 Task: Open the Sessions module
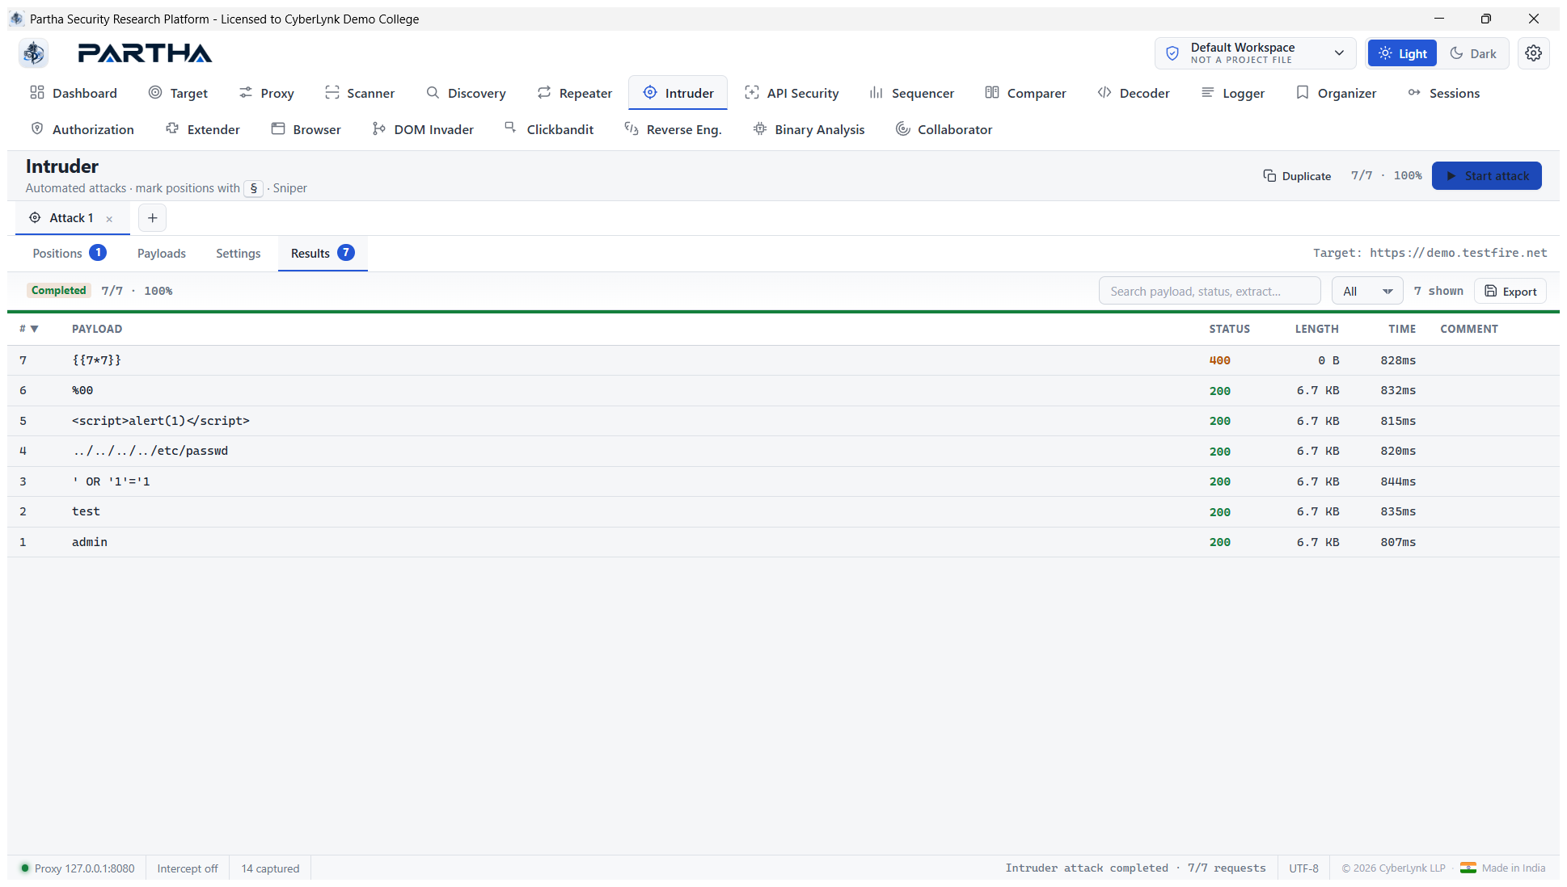coord(1443,93)
